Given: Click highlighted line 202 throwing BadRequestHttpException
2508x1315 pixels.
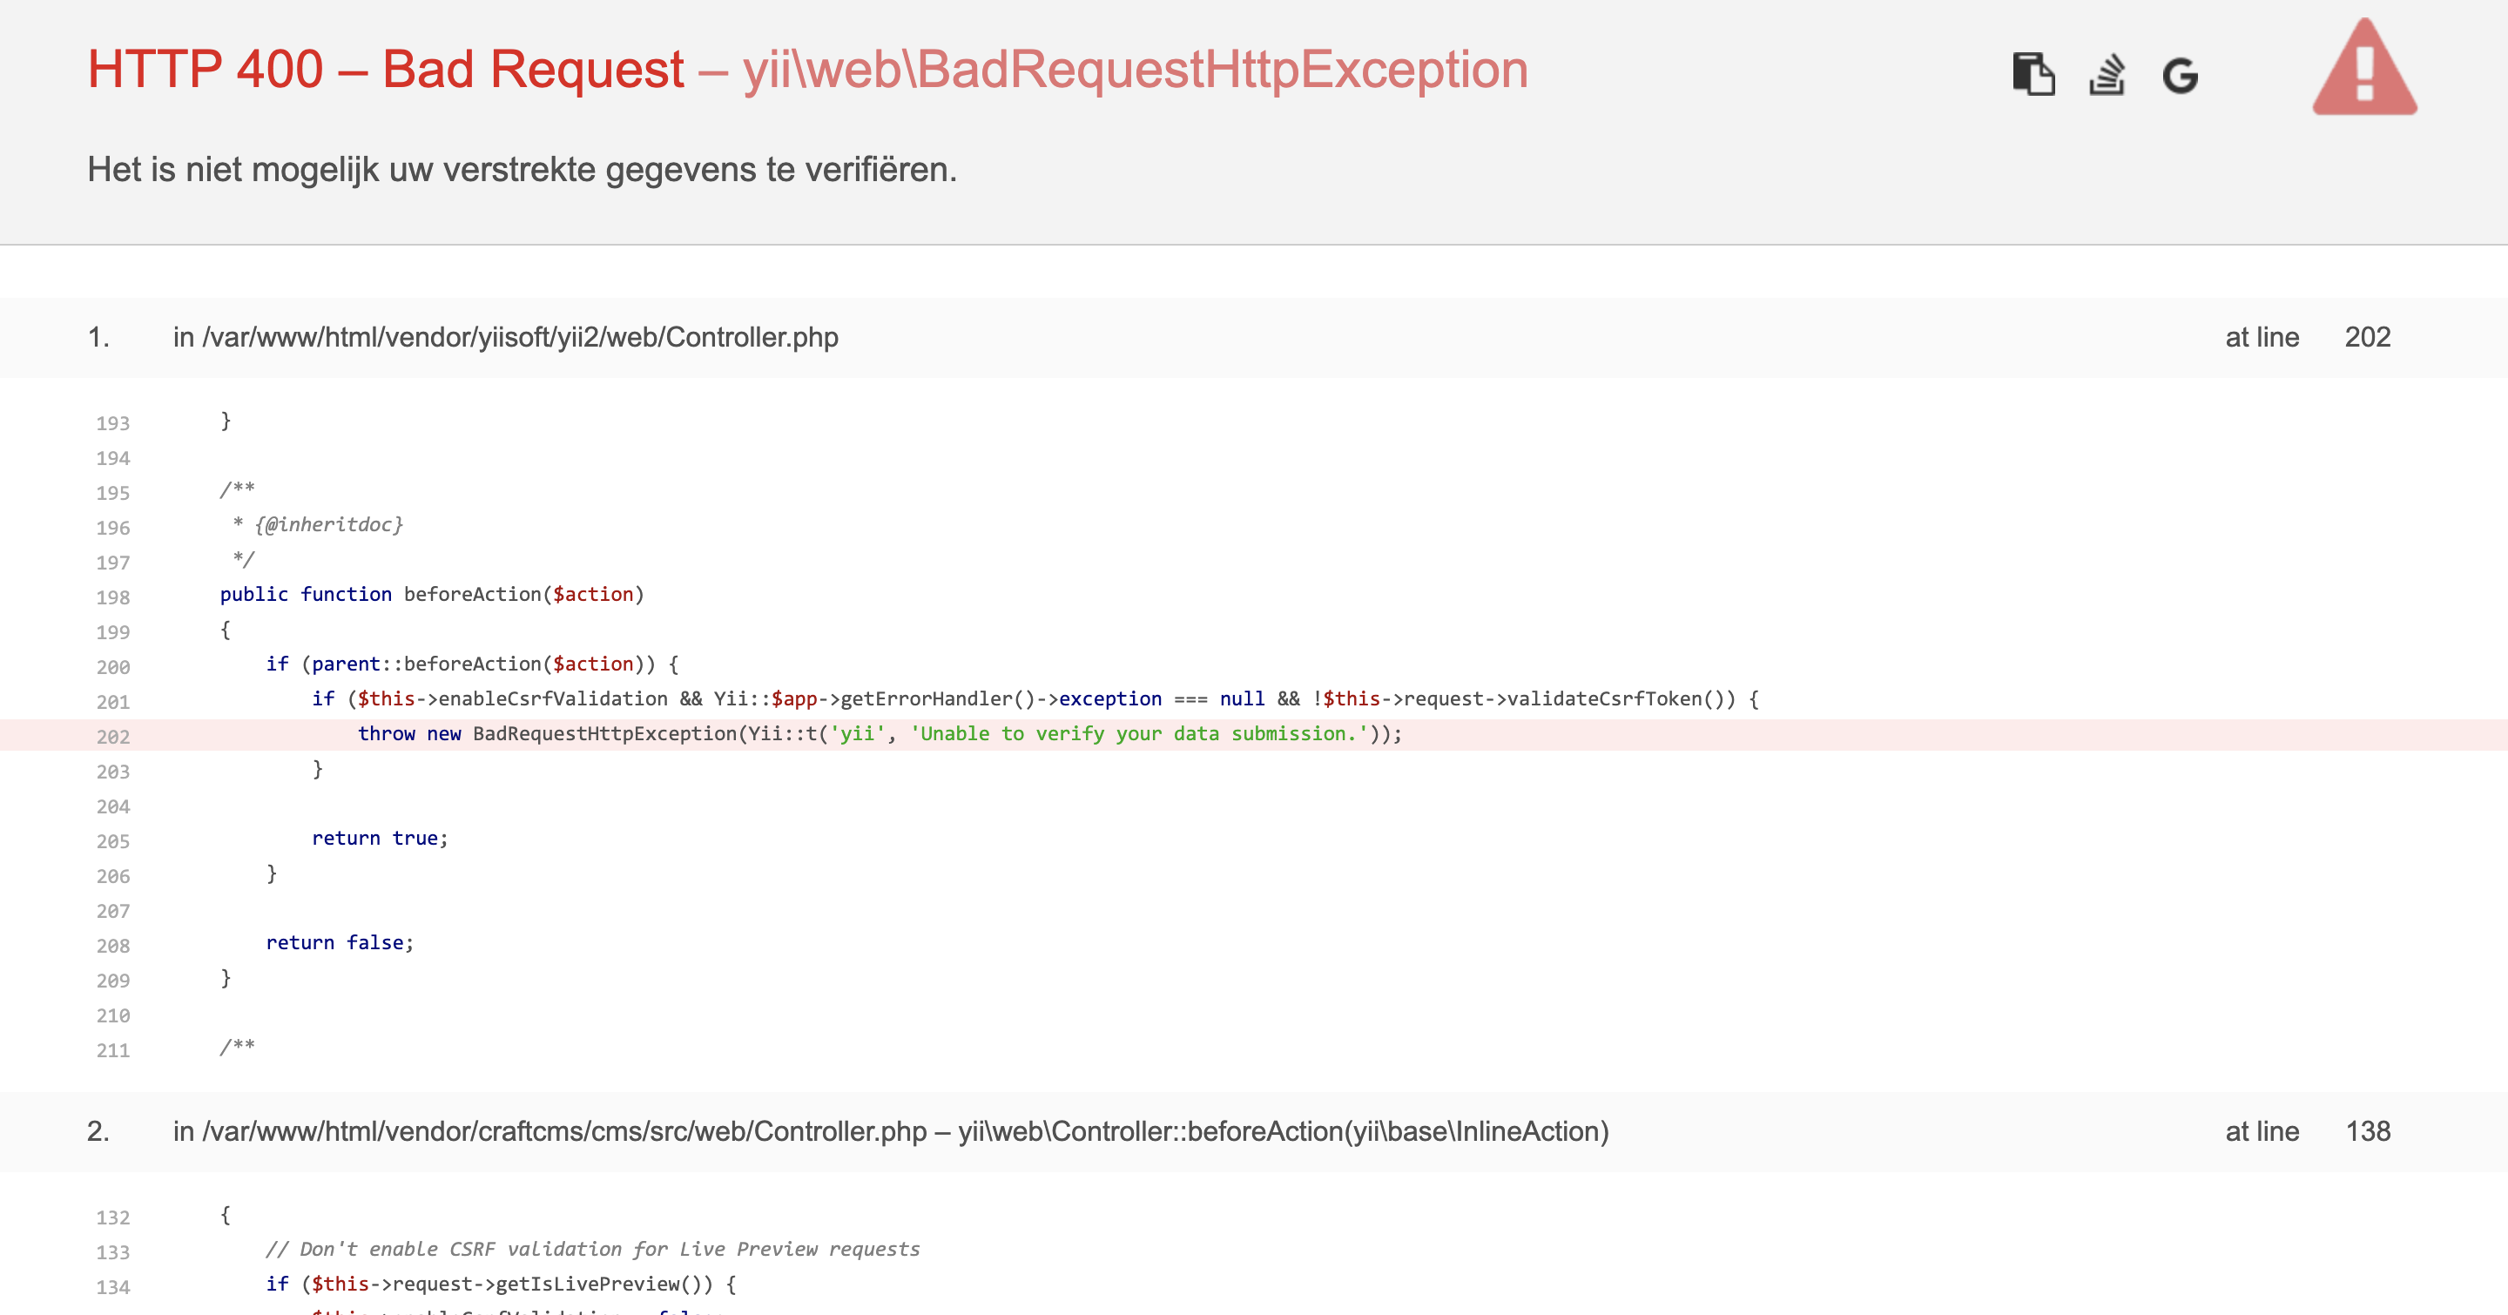Looking at the screenshot, I should pyautogui.click(x=876, y=735).
